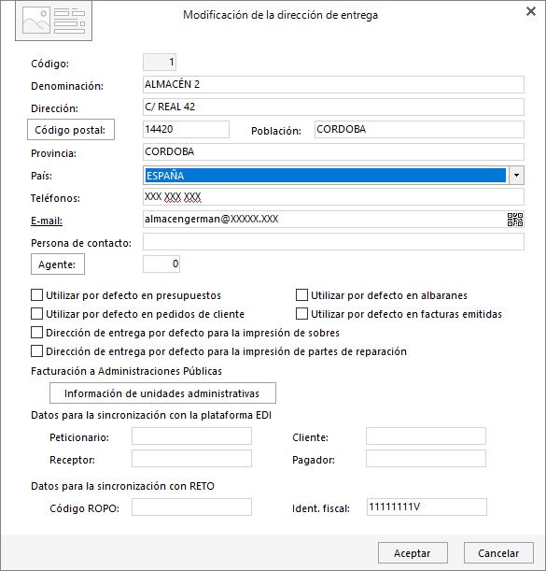The width and height of the screenshot is (546, 571).
Task: Click the Dirección field with C/ REAL 42
Action: 333,107
